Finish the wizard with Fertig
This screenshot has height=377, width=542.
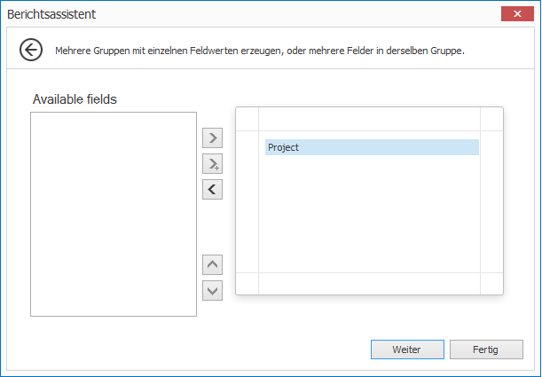click(x=486, y=350)
